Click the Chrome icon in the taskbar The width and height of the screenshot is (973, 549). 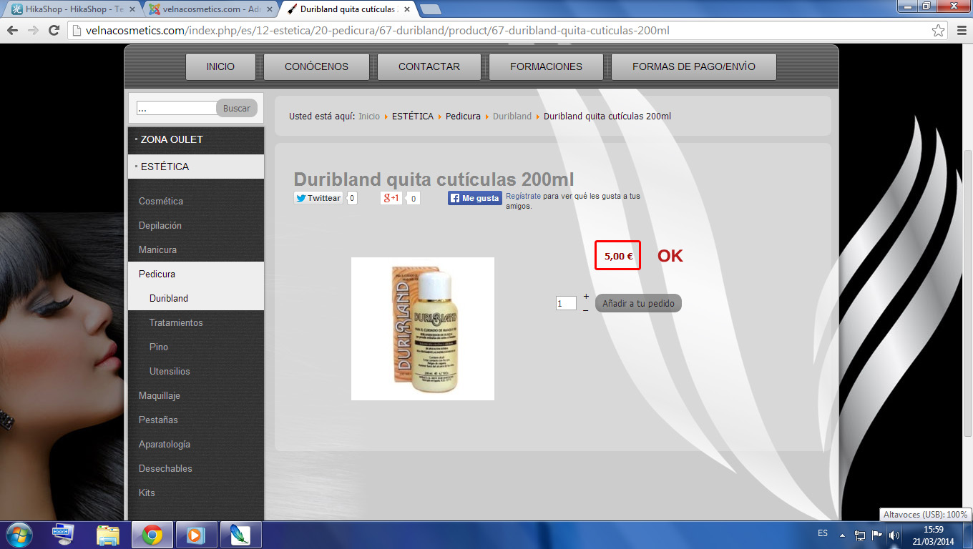tap(152, 535)
